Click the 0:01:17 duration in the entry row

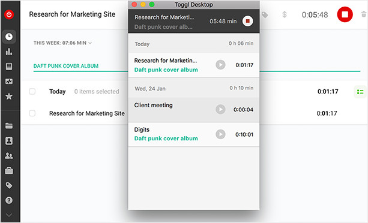tap(327, 113)
